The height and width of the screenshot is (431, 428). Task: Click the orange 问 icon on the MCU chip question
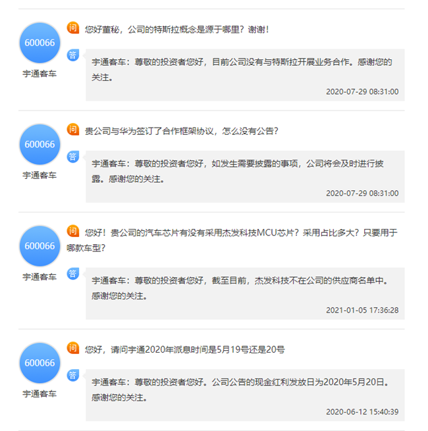(x=73, y=231)
